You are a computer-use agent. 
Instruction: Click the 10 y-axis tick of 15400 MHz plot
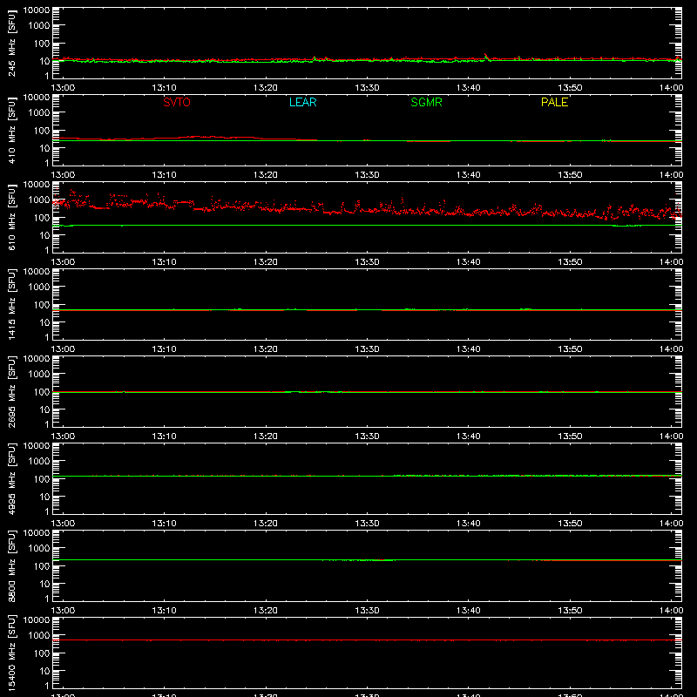coord(44,671)
